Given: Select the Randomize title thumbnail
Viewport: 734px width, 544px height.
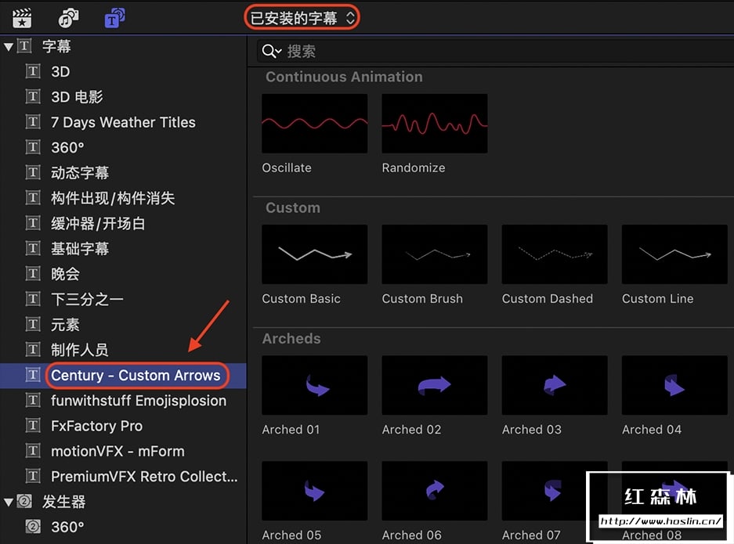Looking at the screenshot, I should [x=435, y=124].
